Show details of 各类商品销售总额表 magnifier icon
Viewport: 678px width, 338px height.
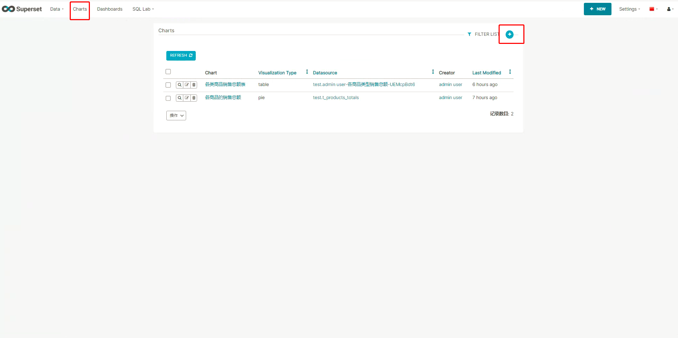coord(179,85)
